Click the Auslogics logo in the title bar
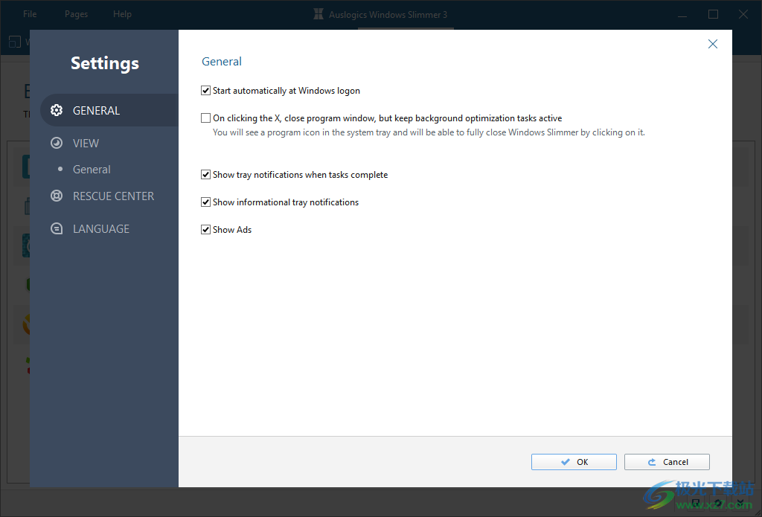This screenshot has width=762, height=517. (318, 13)
